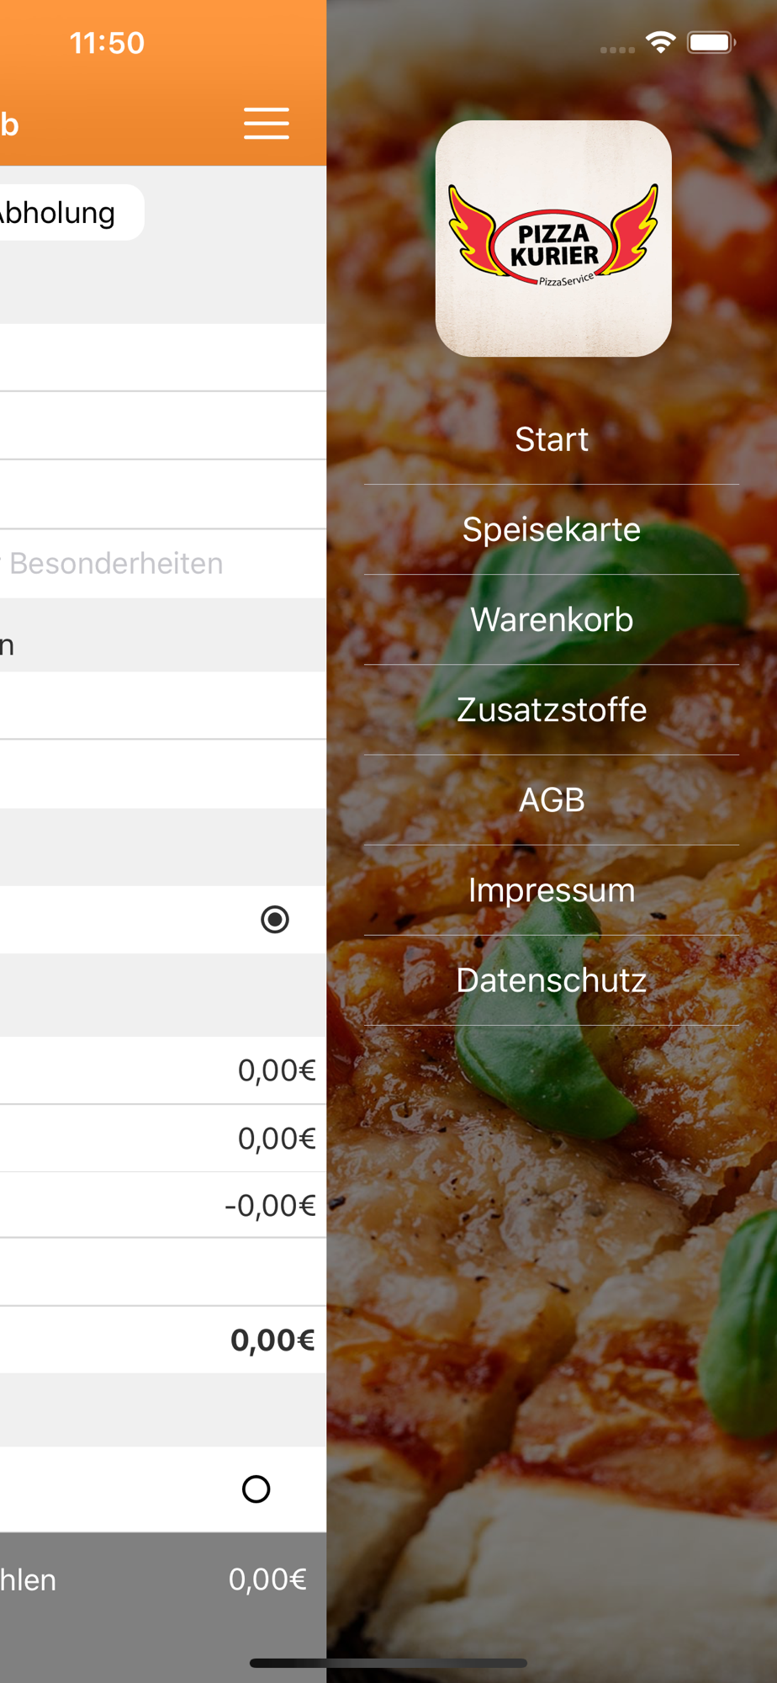Open the Impressum page
The height and width of the screenshot is (1683, 777).
pyautogui.click(x=552, y=889)
